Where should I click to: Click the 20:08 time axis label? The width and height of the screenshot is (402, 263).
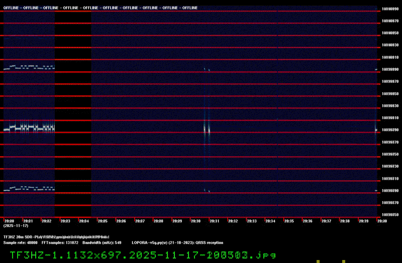[x=159, y=221]
